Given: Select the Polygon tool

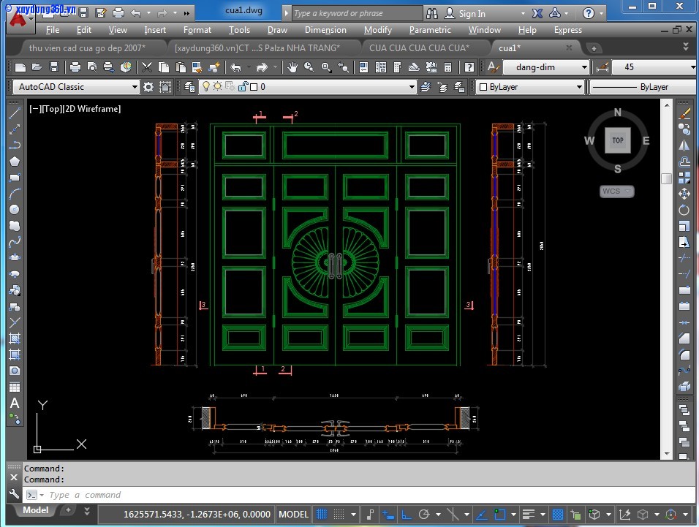Looking at the screenshot, I should pyautogui.click(x=15, y=162).
